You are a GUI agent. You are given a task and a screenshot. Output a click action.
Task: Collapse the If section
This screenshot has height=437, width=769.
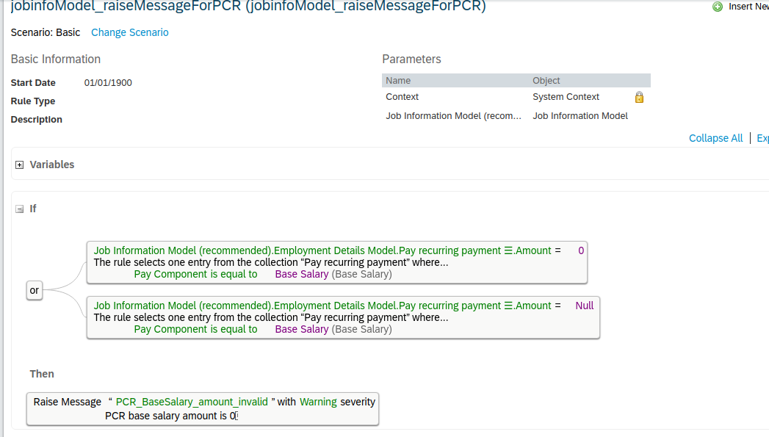pyautogui.click(x=20, y=209)
